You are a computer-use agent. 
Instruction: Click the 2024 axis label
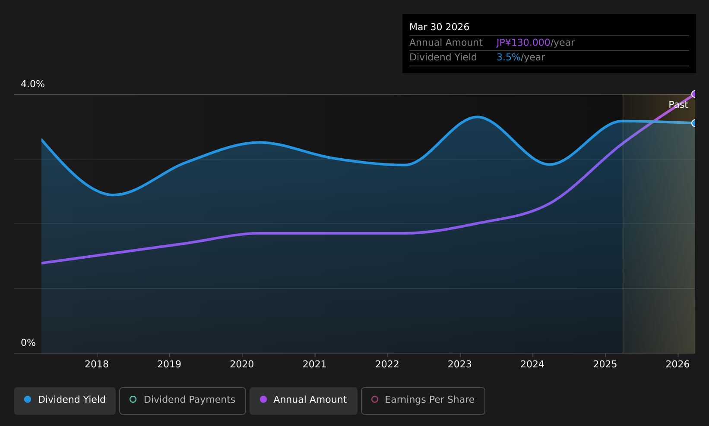(x=533, y=364)
